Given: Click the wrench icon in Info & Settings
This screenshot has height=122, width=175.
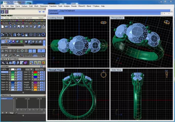Looking at the screenshot, I should [x=7, y=63].
